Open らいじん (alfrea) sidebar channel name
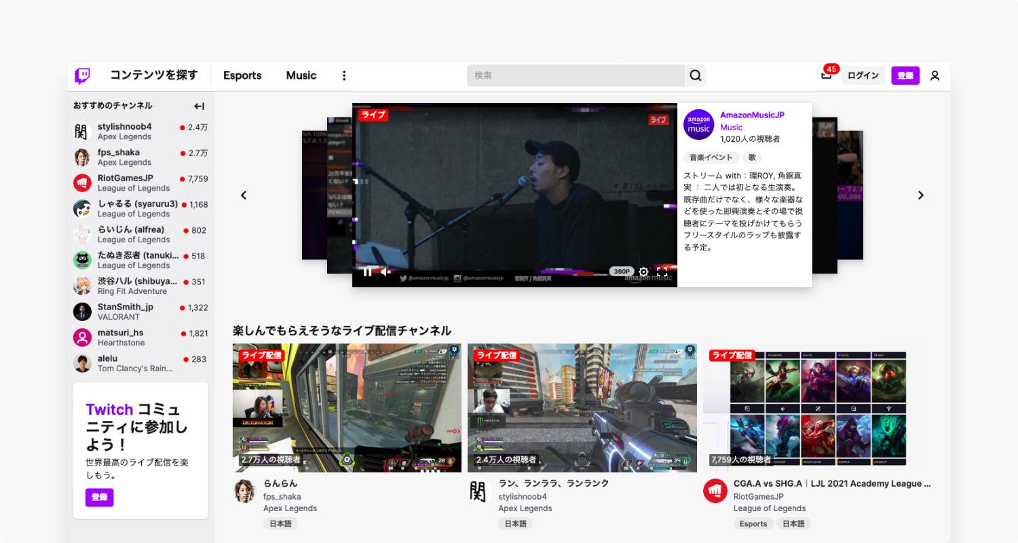 tap(131, 229)
